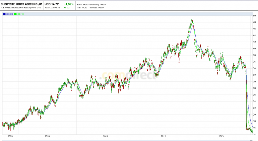
Task: Open SHOPRITE HDGS ADR stock title
Action: 21,4
